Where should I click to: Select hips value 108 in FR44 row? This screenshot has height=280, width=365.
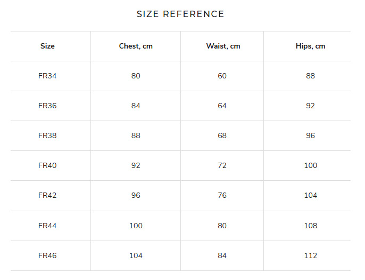point(310,226)
